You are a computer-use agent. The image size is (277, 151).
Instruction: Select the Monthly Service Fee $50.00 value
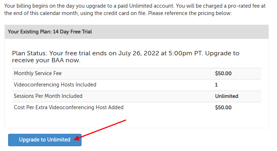223,73
